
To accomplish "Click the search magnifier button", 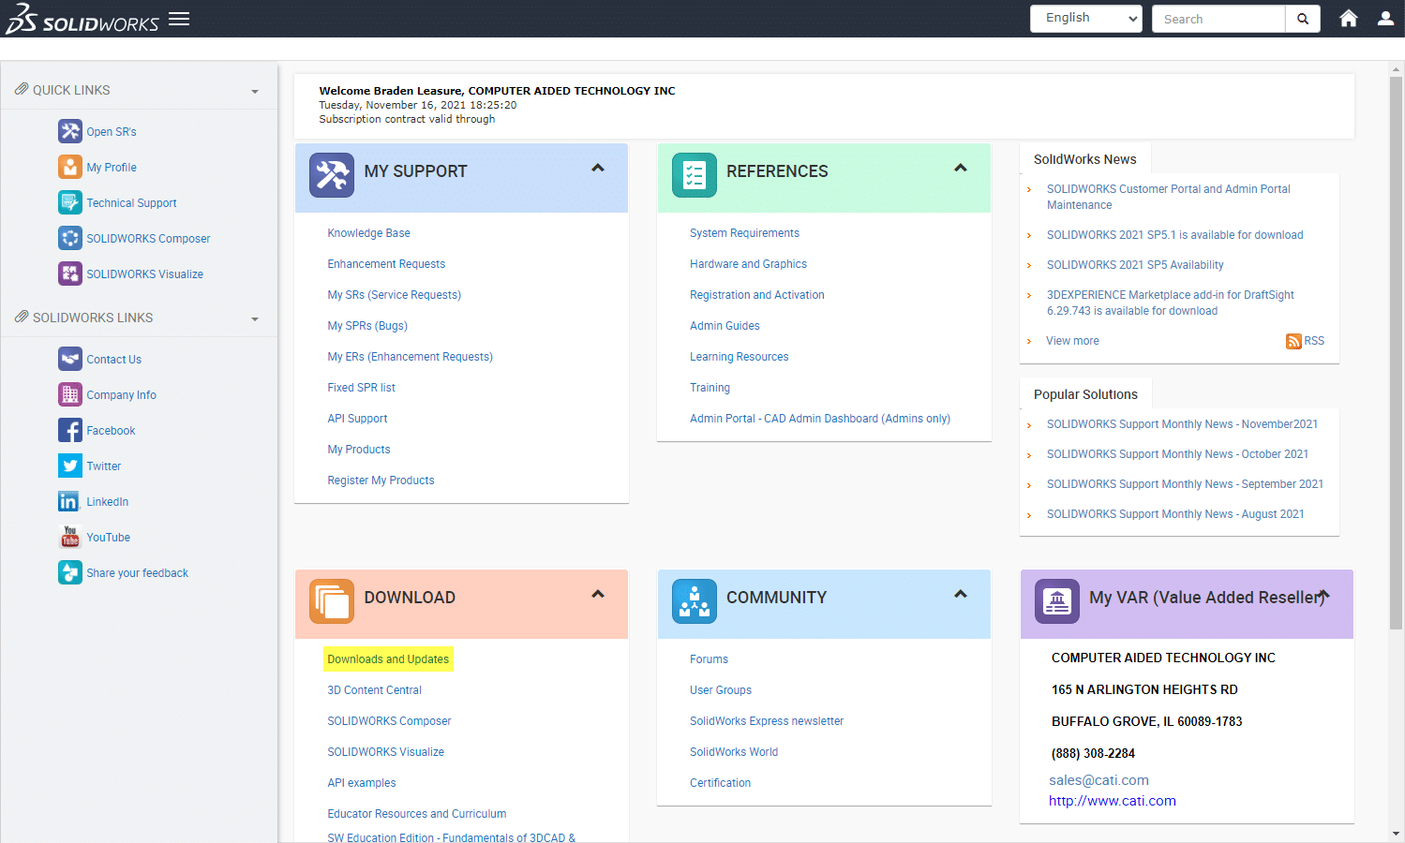I will point(1302,19).
